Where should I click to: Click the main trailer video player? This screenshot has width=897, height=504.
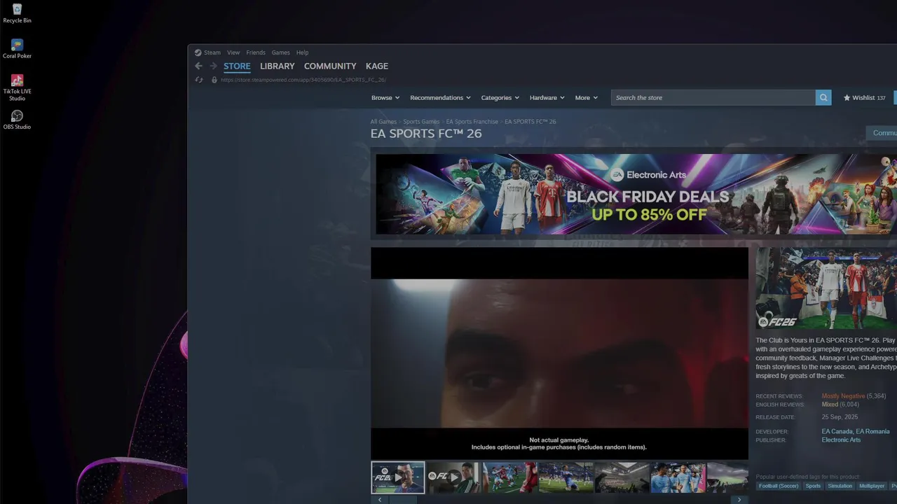tap(559, 353)
